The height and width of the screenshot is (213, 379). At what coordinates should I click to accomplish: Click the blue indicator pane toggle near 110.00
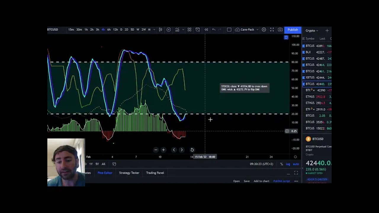coord(286,37)
